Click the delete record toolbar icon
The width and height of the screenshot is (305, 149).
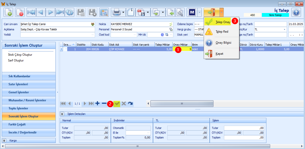coord(20,12)
